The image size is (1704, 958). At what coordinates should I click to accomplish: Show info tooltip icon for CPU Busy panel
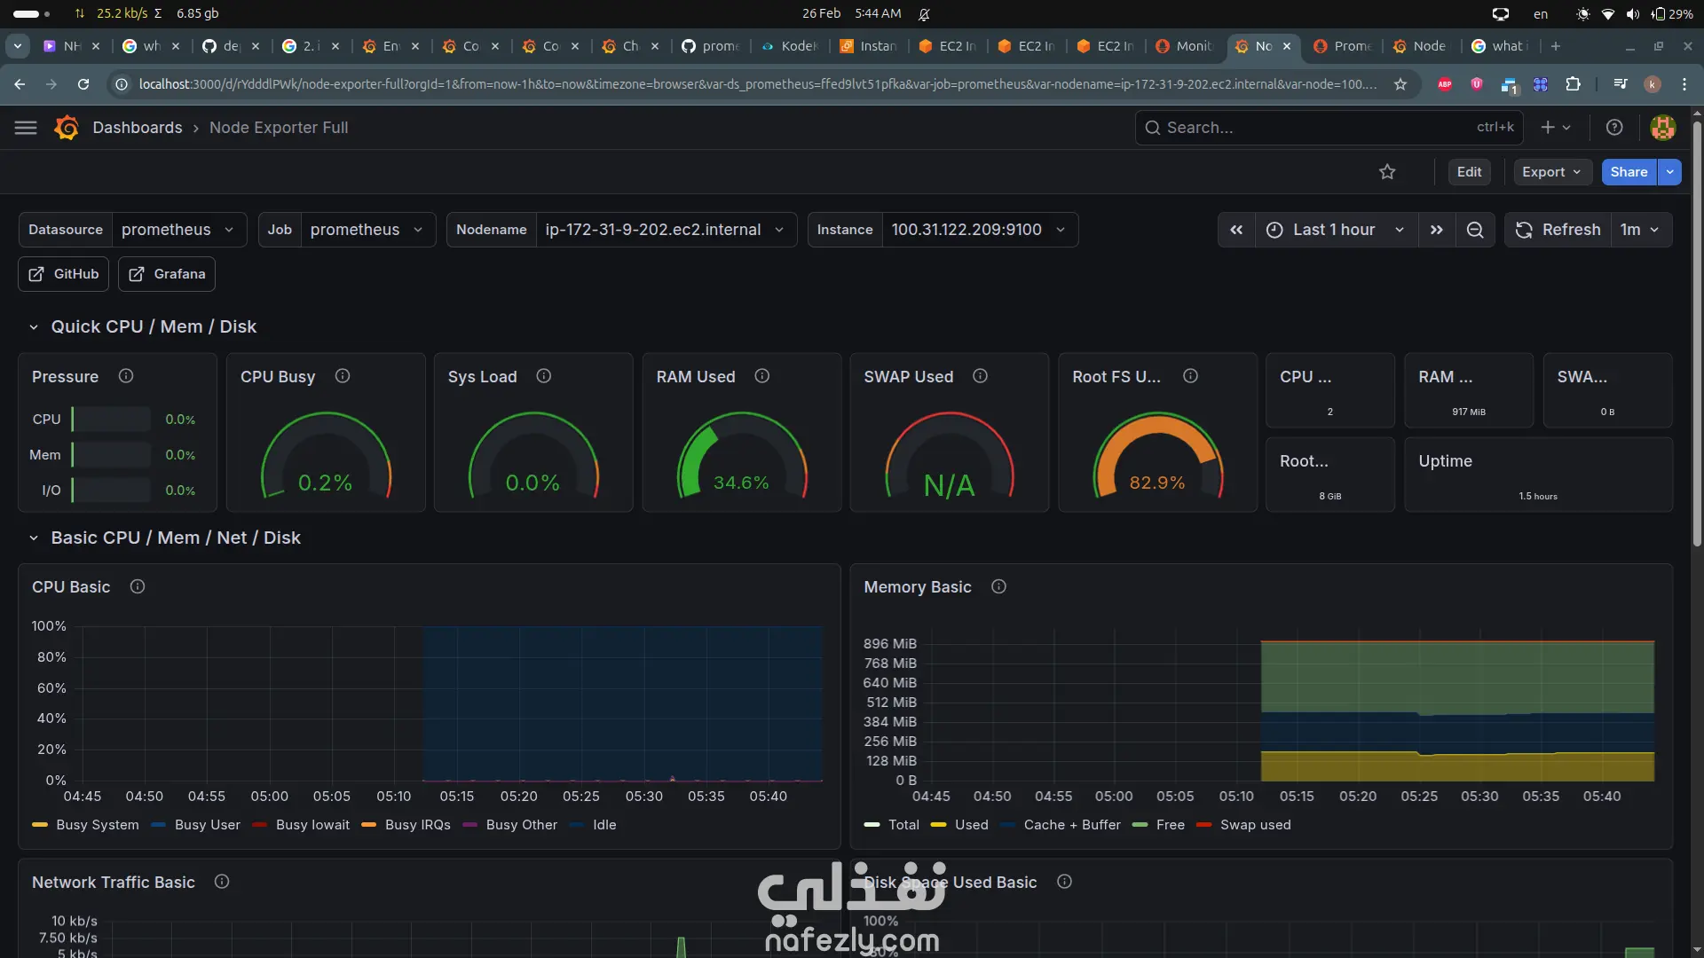point(343,376)
